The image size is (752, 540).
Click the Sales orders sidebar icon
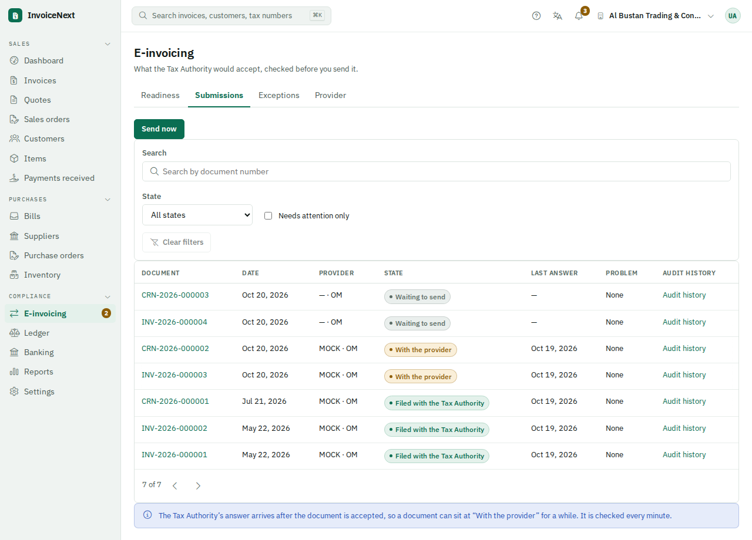[x=14, y=119]
